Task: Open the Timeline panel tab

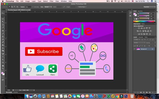Action: point(15,92)
